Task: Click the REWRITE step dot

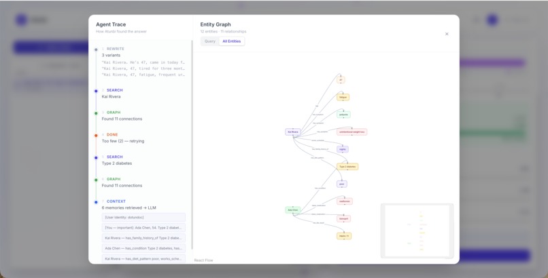Action: coord(96,49)
